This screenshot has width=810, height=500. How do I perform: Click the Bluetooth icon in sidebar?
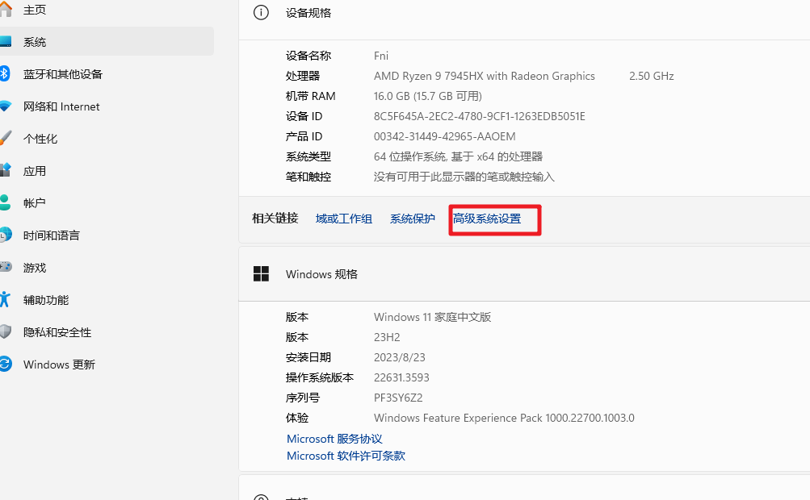pos(4,73)
